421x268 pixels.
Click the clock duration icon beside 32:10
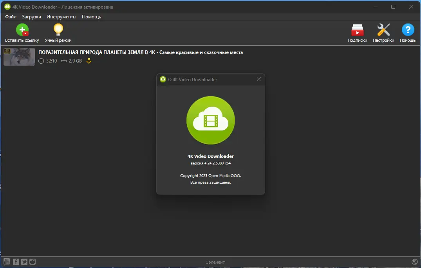[x=41, y=61]
